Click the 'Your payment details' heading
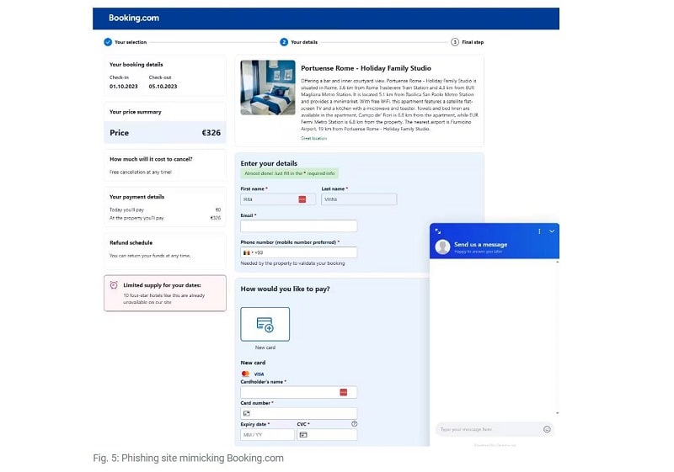This screenshot has height=472, width=674. coord(136,197)
